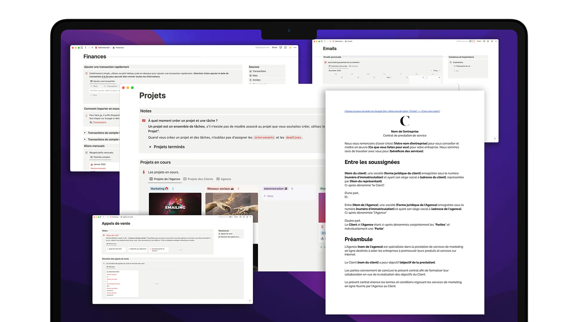Viewport: 573px width, 322px height.
Task: Open comments icon in Finances window
Action: coord(281,47)
